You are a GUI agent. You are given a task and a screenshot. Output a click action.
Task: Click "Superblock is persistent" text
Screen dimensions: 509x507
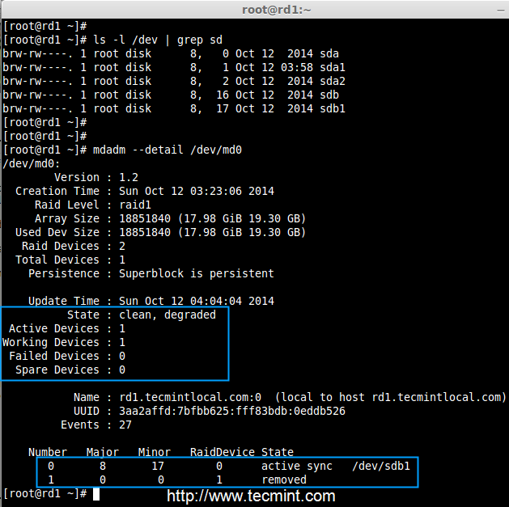(x=197, y=273)
